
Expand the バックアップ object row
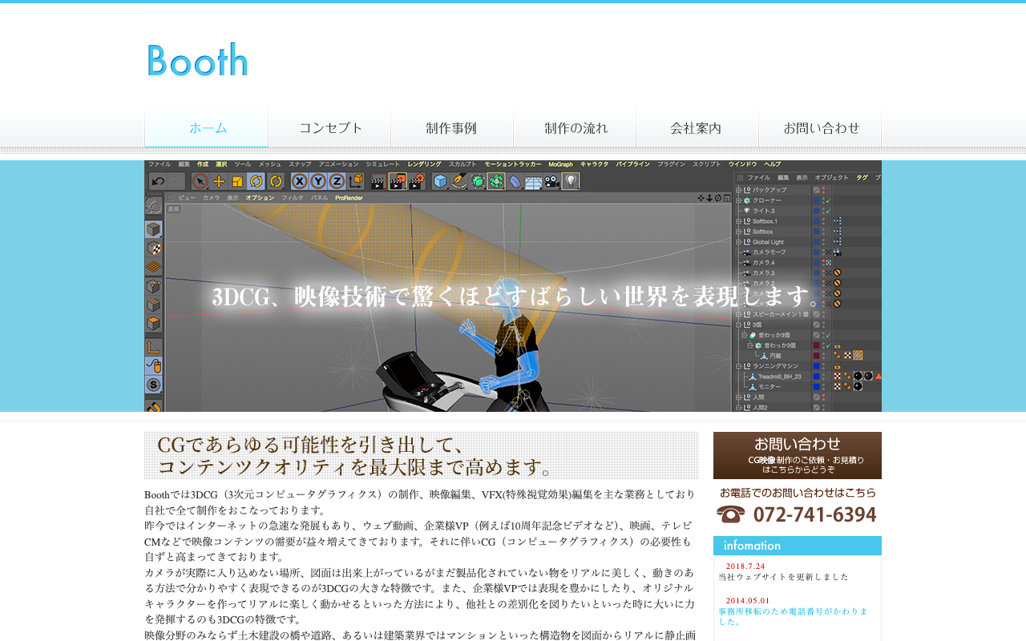click(x=738, y=190)
